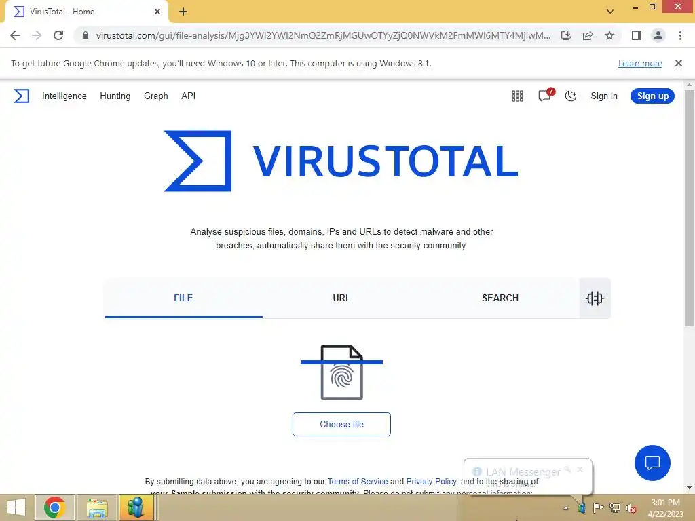Click the browser forward arrow
The image size is (695, 521).
pyautogui.click(x=37, y=35)
